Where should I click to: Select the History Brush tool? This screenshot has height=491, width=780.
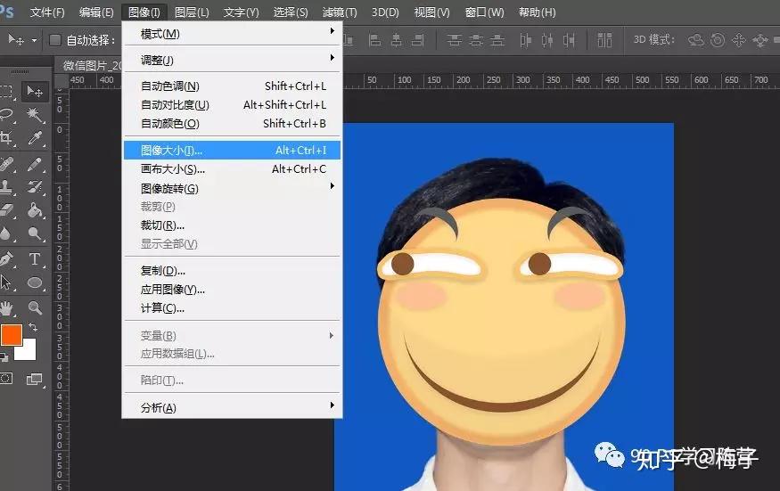(35, 187)
